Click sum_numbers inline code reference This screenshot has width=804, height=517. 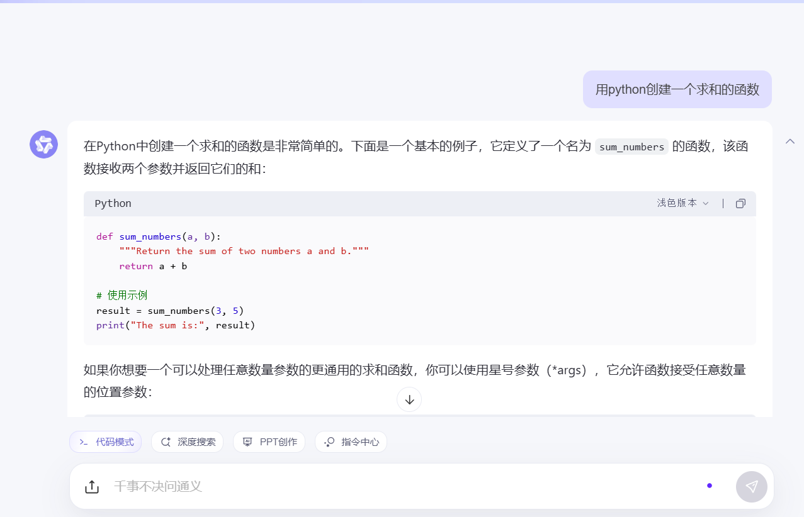tap(631, 146)
